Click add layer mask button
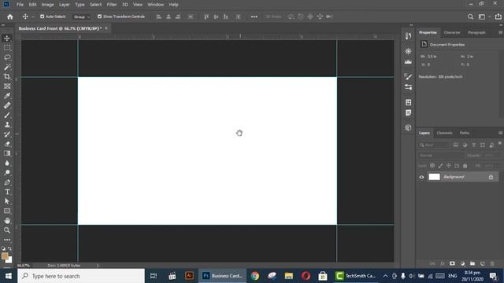Image resolution: width=504 pixels, height=283 pixels. [452, 264]
